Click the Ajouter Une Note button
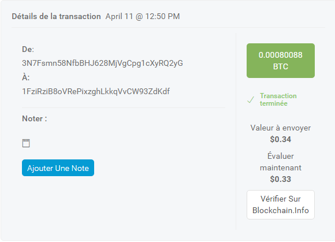The image size is (335, 242). click(58, 168)
